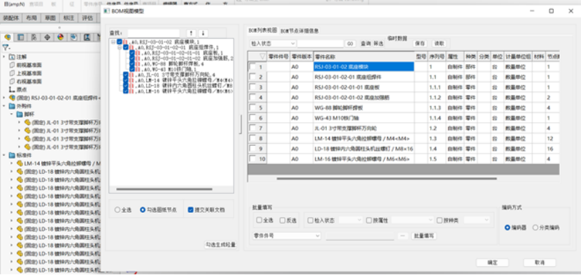Click the 脚杯 folder icon
Viewport: 581px width, 275px height.
click(20, 114)
